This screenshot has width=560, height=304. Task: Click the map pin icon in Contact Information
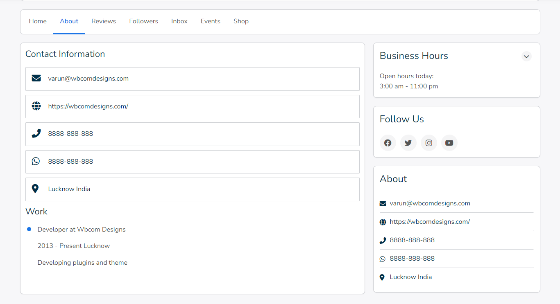35,189
